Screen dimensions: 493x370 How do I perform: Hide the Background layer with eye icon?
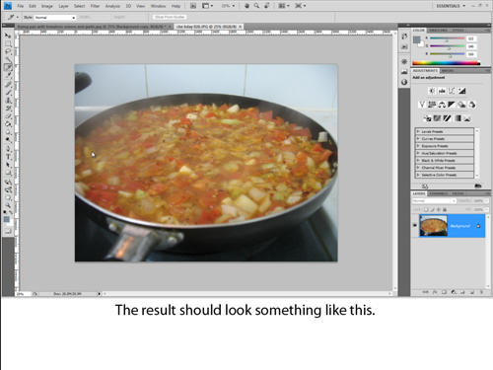coord(415,225)
